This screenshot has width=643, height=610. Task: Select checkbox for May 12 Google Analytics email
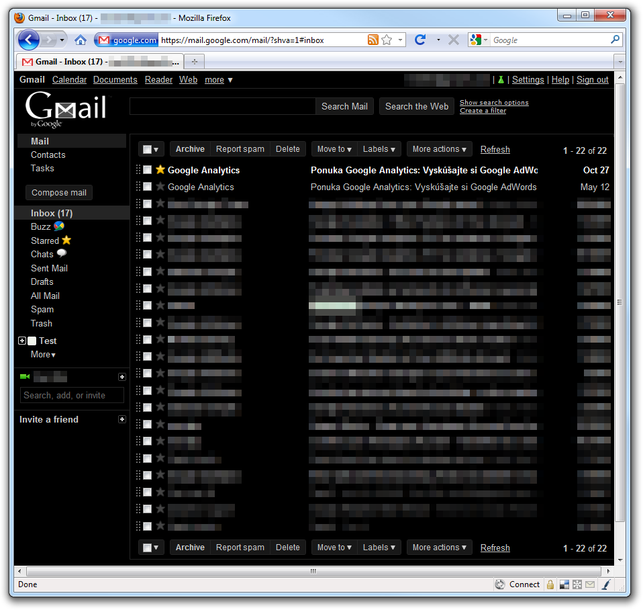[x=147, y=187]
